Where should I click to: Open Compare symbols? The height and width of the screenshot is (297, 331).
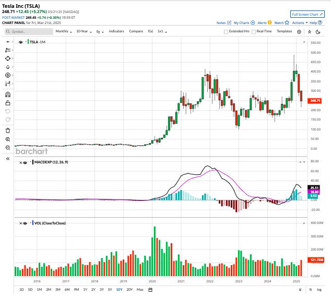[136, 31]
